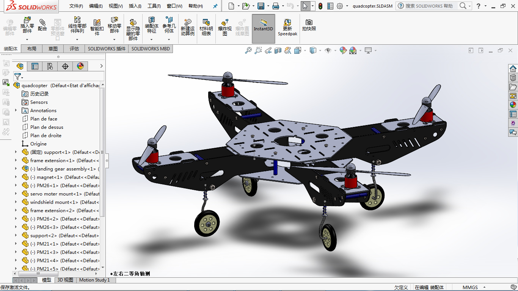The width and height of the screenshot is (518, 291).
Task: Open the Bill of Materials (材料明细表) tool
Action: pos(206,27)
